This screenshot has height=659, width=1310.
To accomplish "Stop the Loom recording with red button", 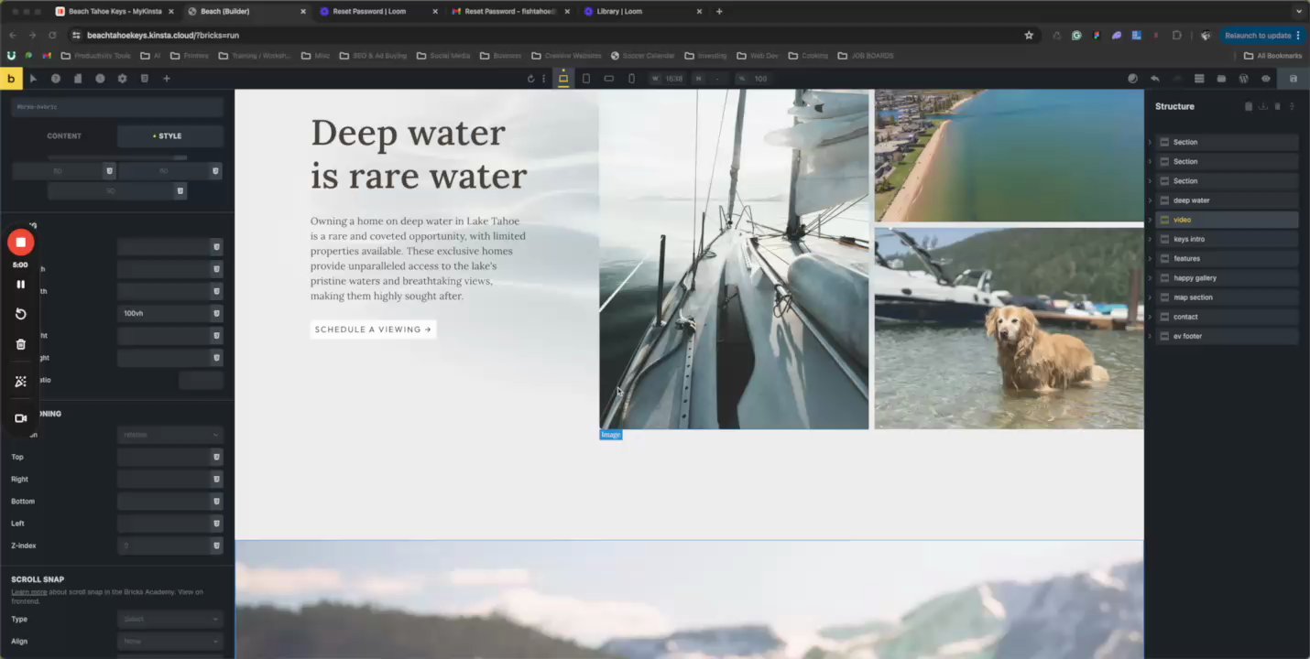I will (x=20, y=243).
